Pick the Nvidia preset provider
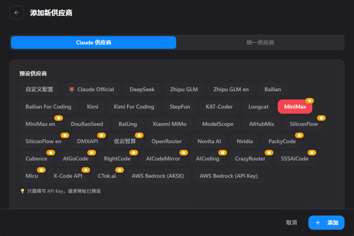 [x=245, y=141]
